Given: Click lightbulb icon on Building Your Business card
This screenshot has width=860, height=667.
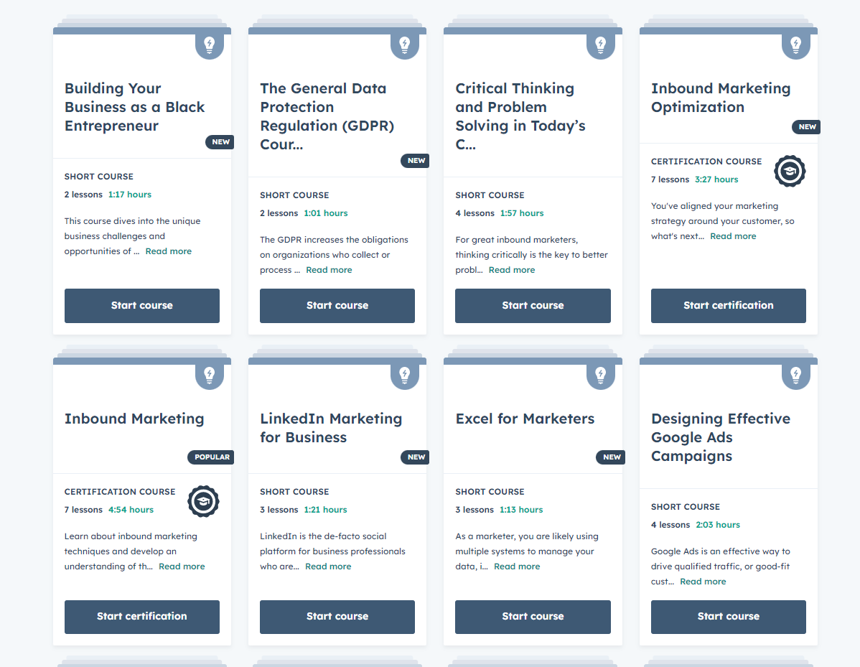Looking at the screenshot, I should point(209,45).
